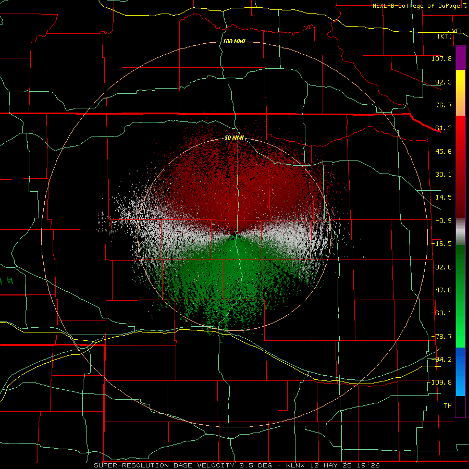This screenshot has width=469, height=469.
Task: Pick the gray near-zero segment of the color bar
Action: (460, 232)
